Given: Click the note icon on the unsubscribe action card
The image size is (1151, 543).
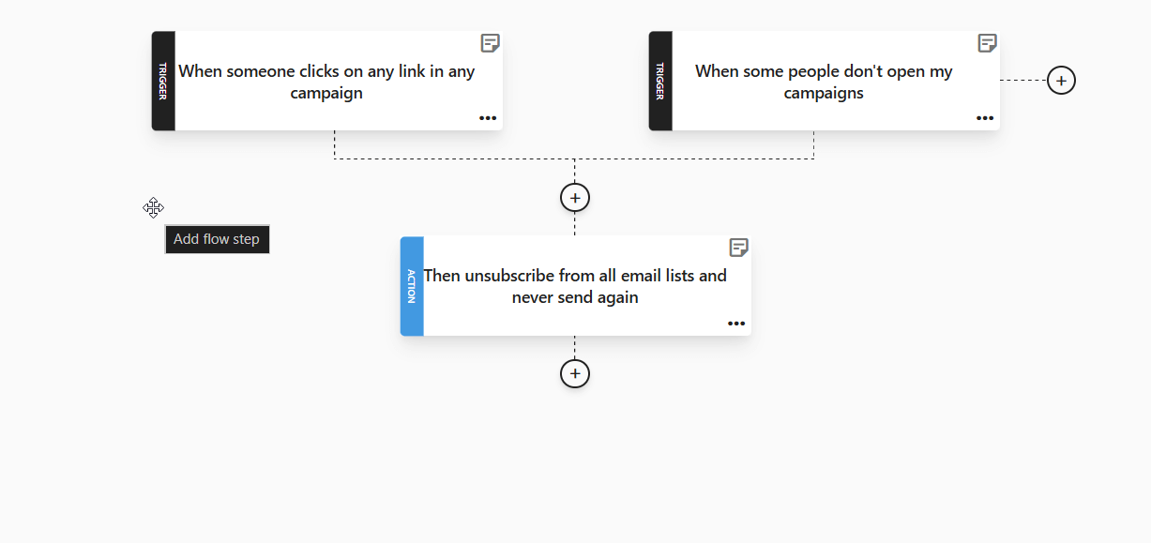Looking at the screenshot, I should coord(739,248).
